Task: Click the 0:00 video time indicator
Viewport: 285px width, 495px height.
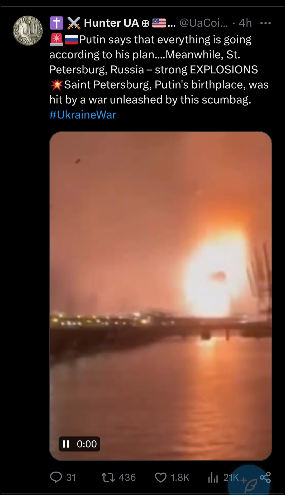Action: (87, 444)
